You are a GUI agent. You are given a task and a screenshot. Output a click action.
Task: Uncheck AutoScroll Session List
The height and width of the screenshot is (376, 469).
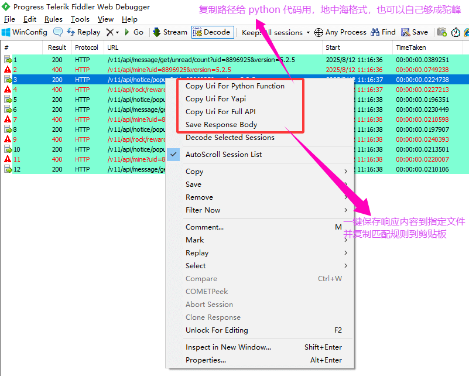(x=173, y=155)
